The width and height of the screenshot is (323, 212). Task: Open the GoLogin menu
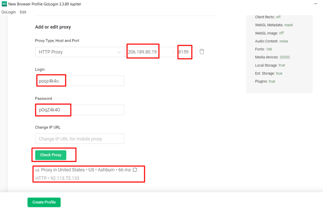click(x=9, y=12)
